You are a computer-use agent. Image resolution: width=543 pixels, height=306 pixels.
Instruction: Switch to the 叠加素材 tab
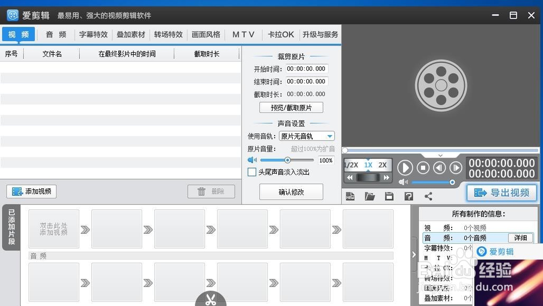pyautogui.click(x=131, y=34)
